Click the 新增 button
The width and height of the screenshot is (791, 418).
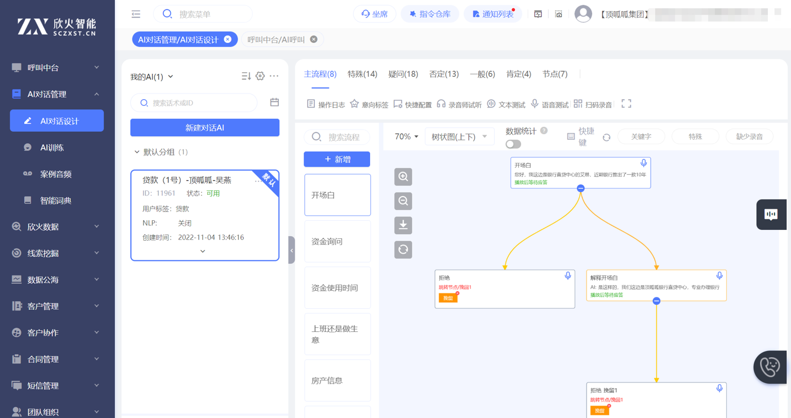pyautogui.click(x=337, y=159)
